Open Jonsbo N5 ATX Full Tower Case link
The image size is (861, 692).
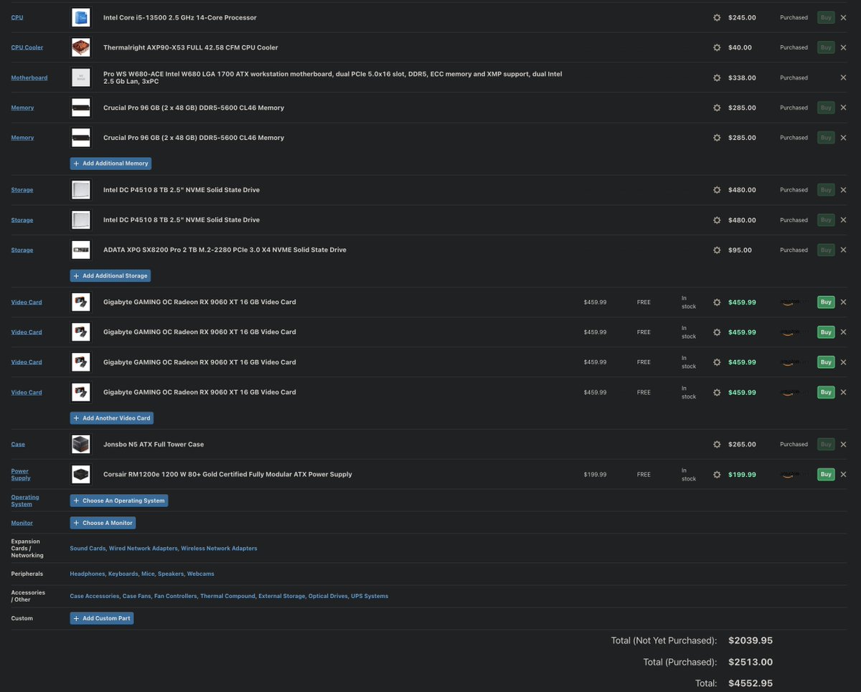point(154,445)
